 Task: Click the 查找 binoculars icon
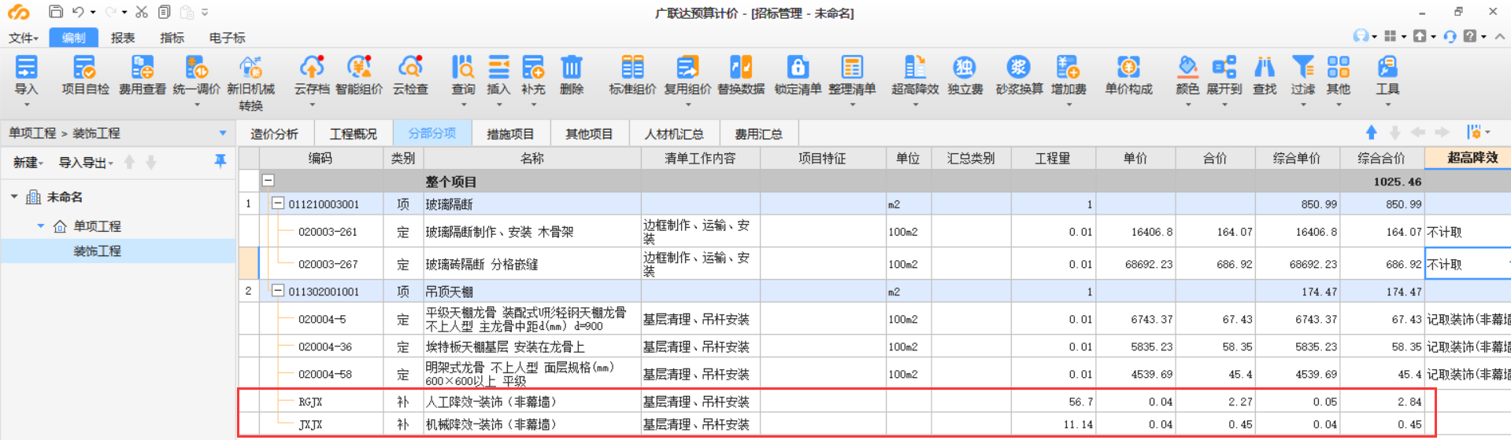pos(1265,68)
